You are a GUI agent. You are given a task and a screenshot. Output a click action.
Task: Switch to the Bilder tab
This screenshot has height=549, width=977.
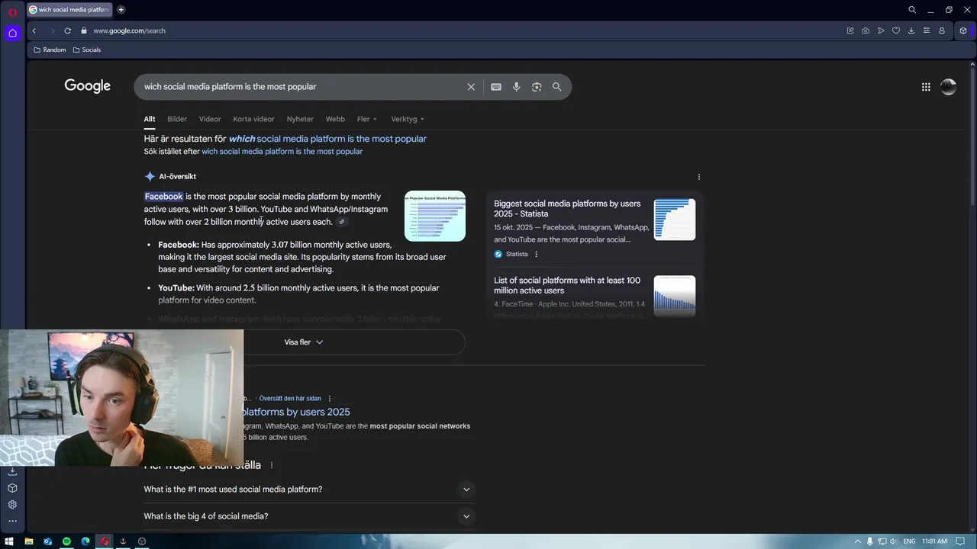click(177, 119)
